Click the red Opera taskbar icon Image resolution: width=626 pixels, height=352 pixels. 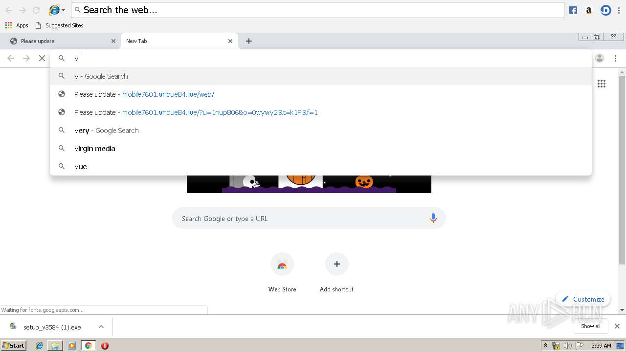click(x=105, y=346)
